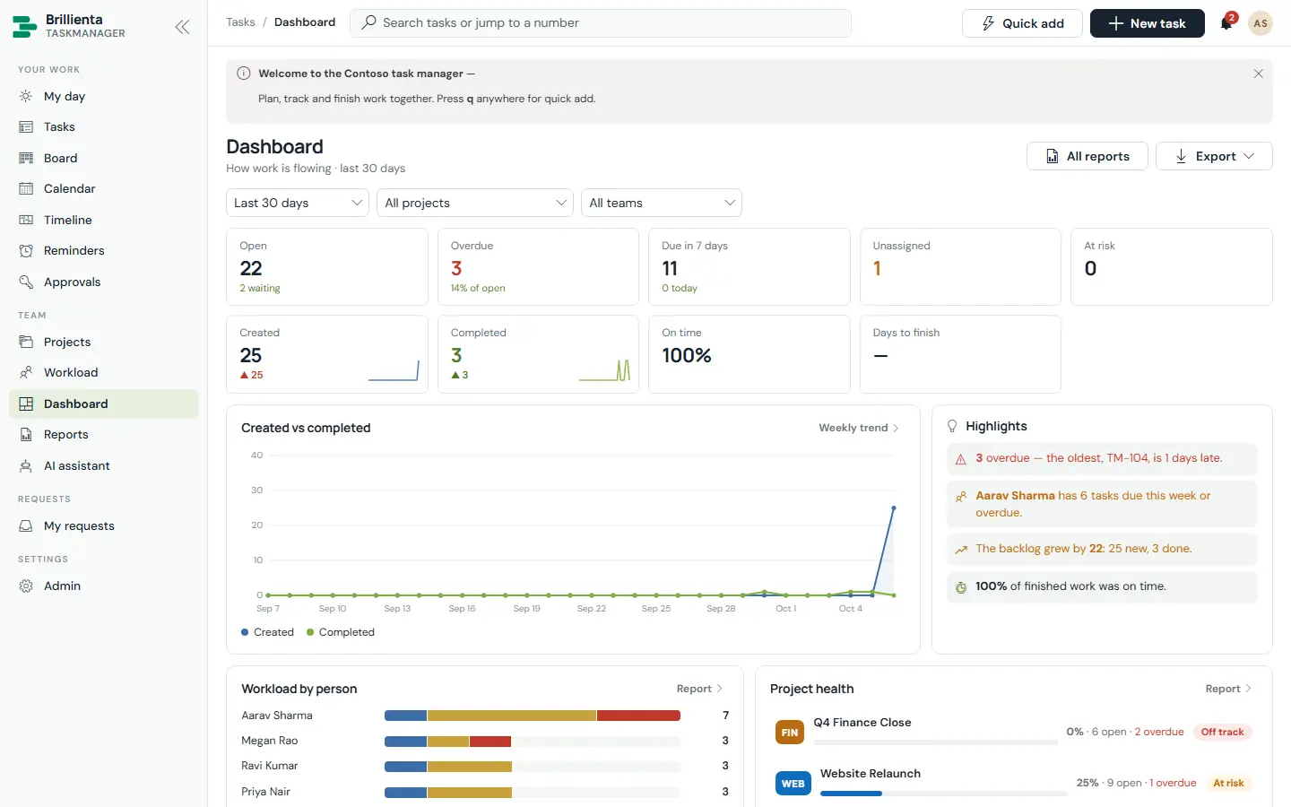Open Projects from sidebar

click(103, 342)
